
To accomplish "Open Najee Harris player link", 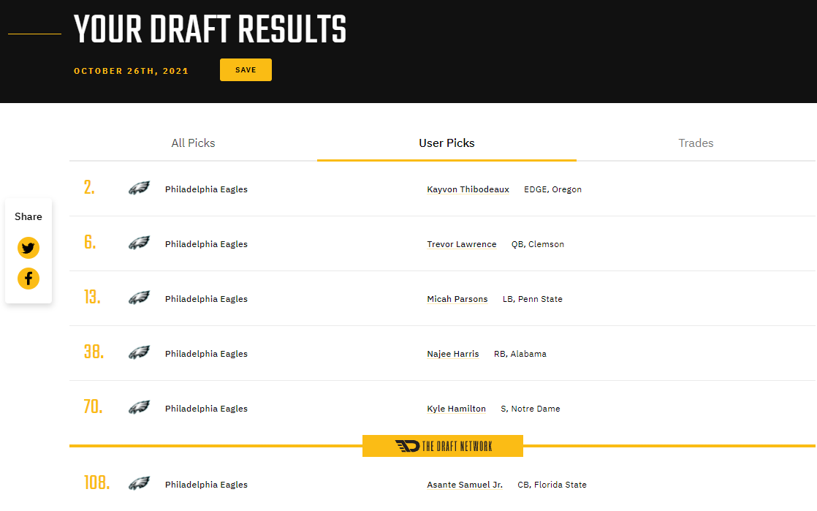I will (x=453, y=354).
